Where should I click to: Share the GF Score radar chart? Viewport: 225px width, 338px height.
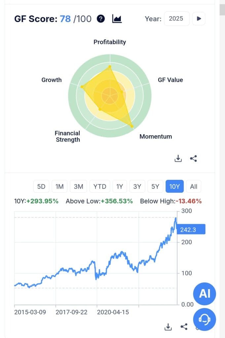pos(193,158)
